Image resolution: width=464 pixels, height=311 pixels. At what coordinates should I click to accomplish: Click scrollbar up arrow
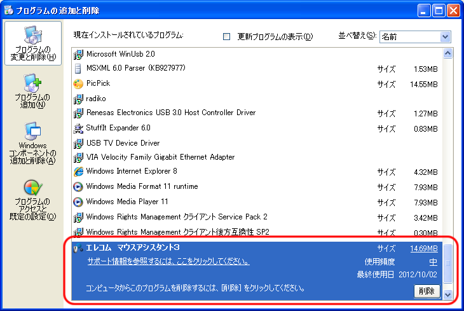[x=447, y=53]
